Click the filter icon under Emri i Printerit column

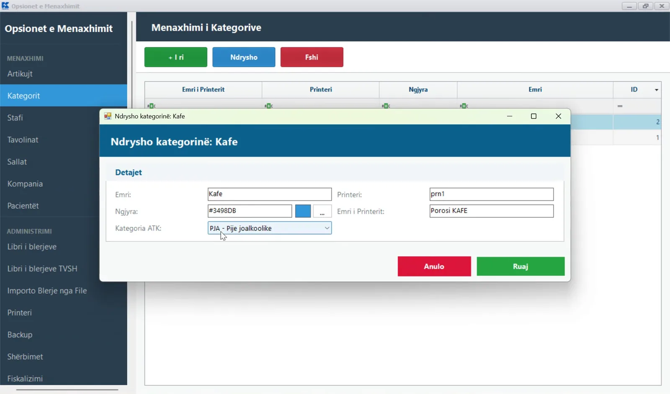[x=152, y=106]
